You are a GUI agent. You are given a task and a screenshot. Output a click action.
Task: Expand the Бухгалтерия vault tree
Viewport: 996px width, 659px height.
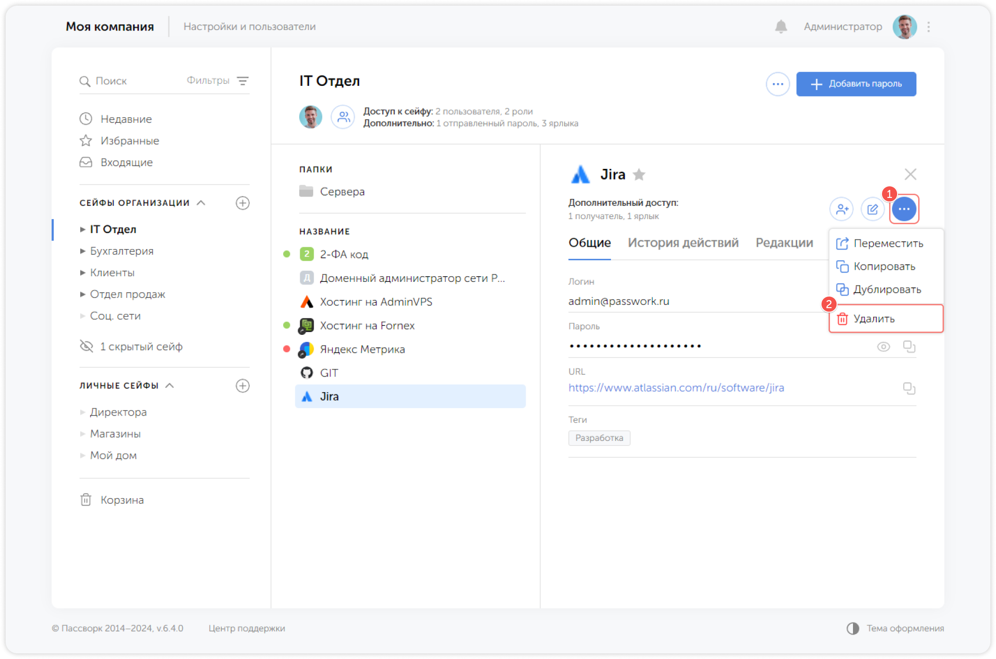[x=83, y=251]
